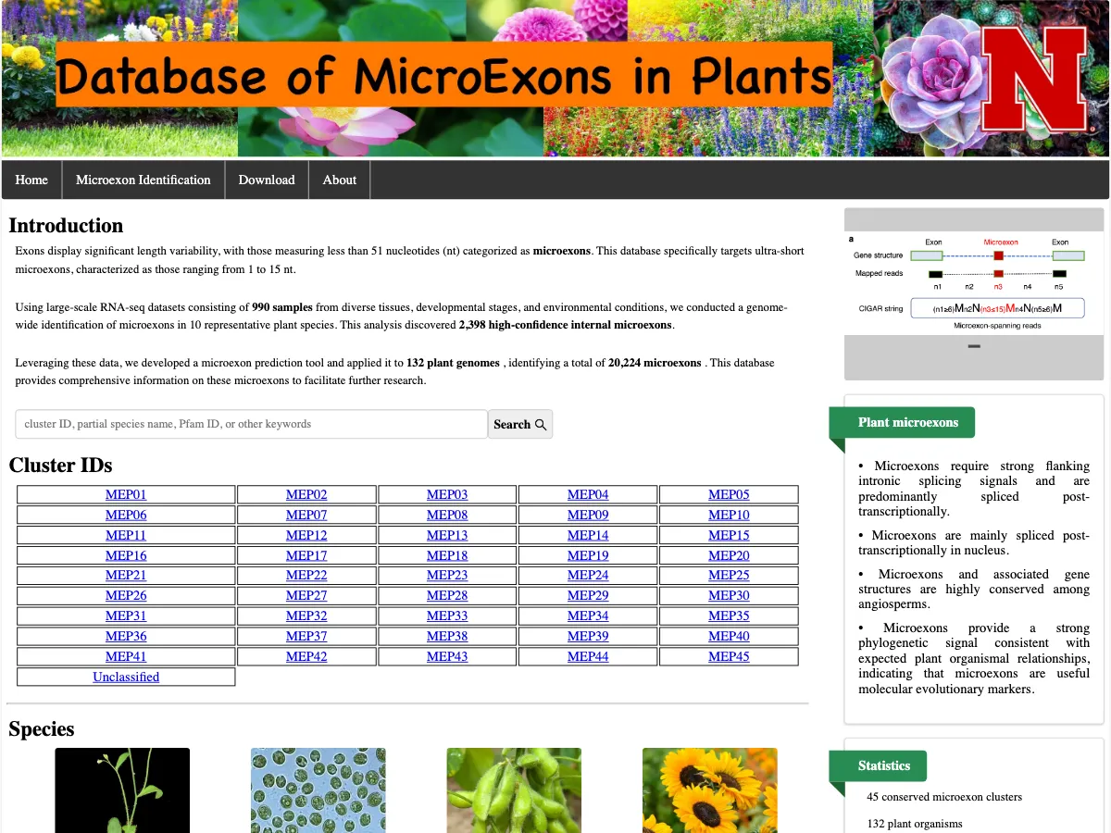
Task: Open the MEP32 entry
Action: coord(306,615)
